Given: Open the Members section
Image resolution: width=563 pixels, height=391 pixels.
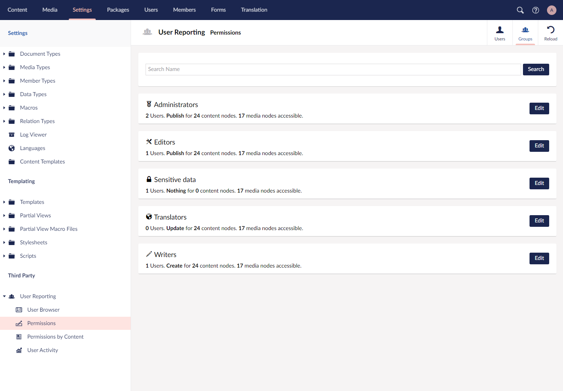Looking at the screenshot, I should click(185, 10).
